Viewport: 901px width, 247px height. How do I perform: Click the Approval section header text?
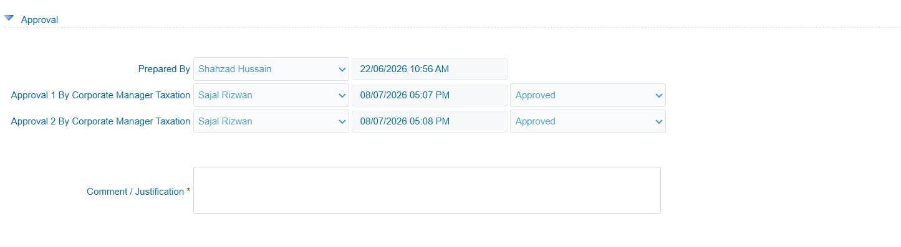pos(39,20)
